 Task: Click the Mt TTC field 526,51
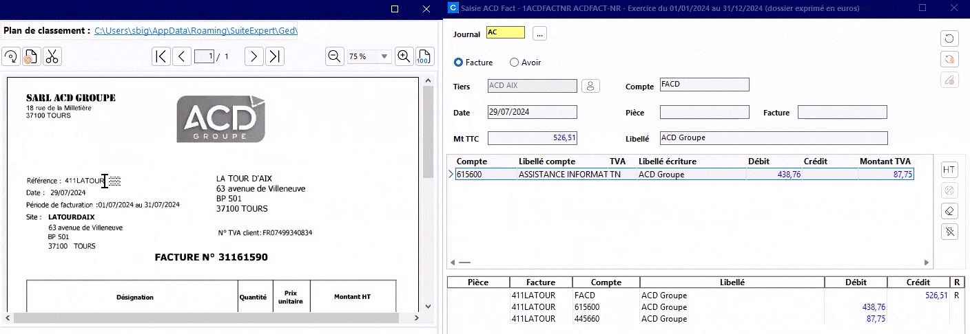[x=533, y=138]
